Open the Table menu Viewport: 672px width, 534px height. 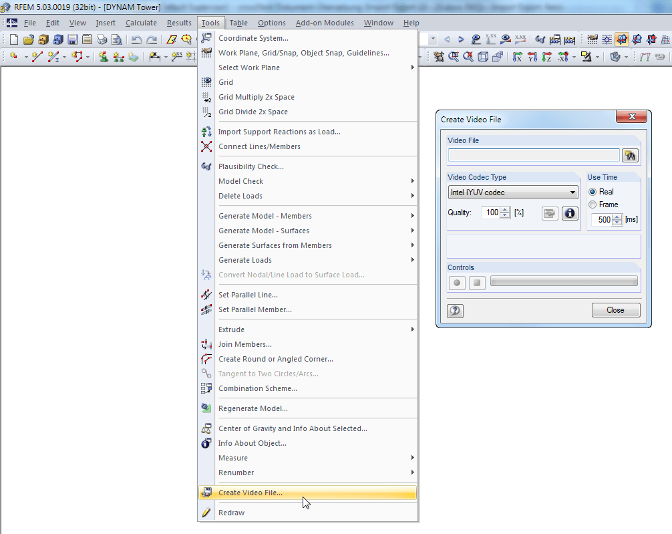click(x=238, y=22)
